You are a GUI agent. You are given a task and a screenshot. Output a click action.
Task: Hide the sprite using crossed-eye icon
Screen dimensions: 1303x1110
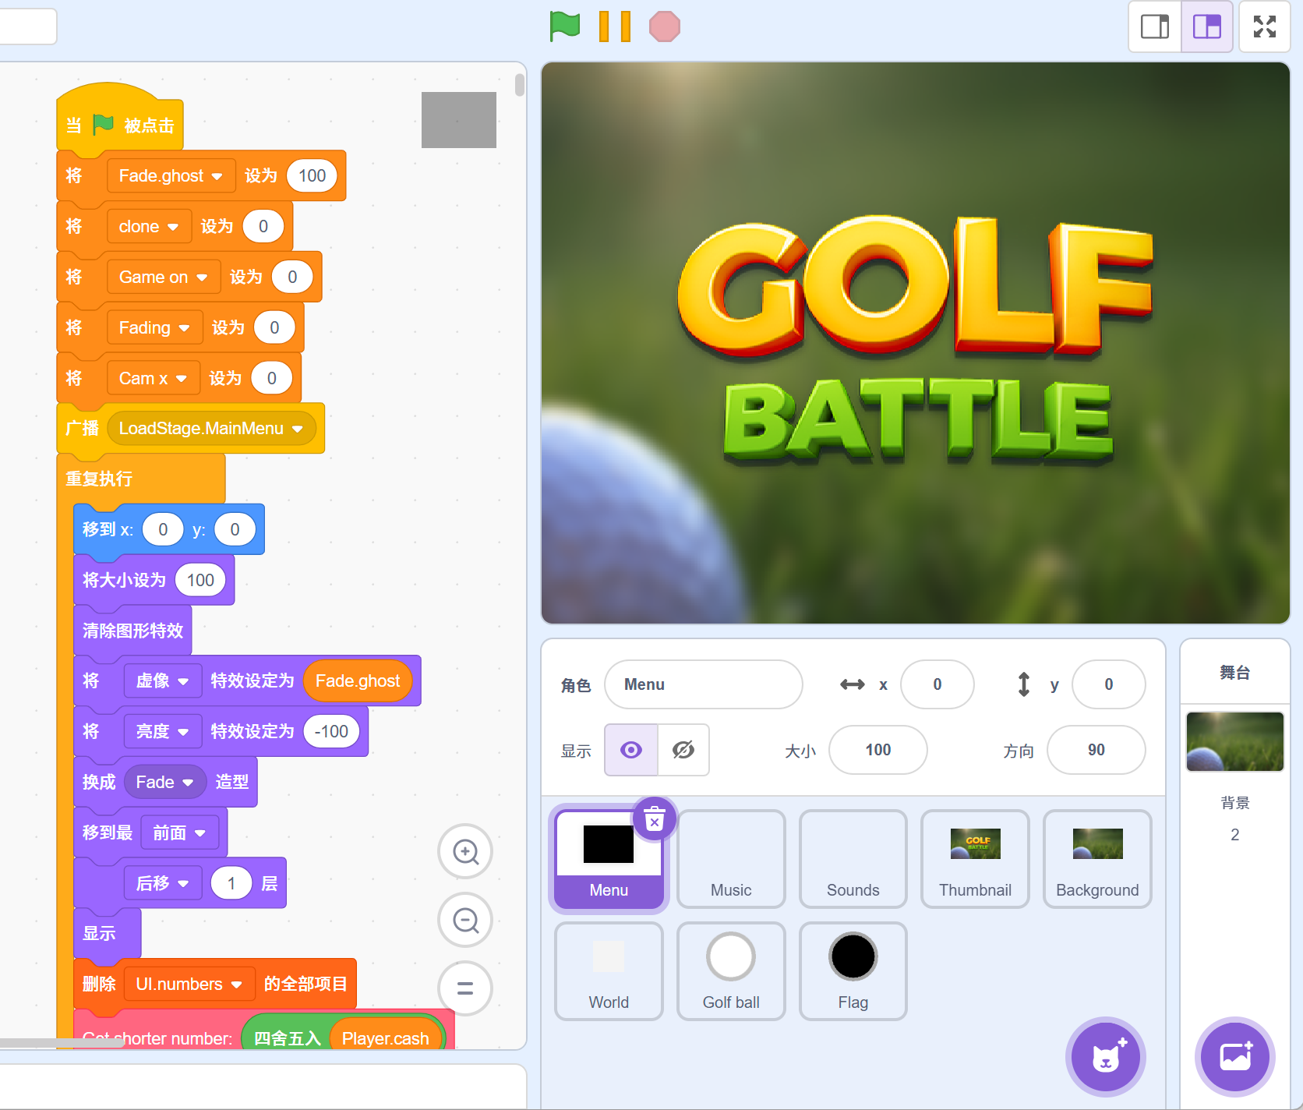tap(683, 750)
